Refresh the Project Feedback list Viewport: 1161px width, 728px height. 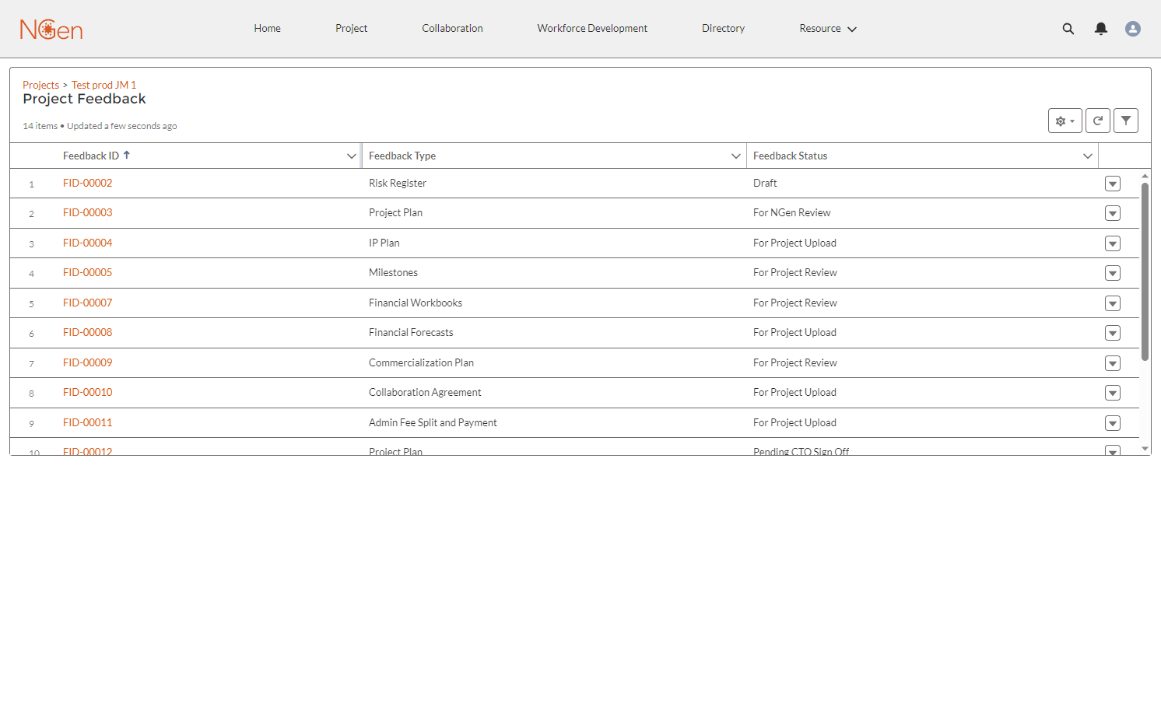tap(1098, 121)
